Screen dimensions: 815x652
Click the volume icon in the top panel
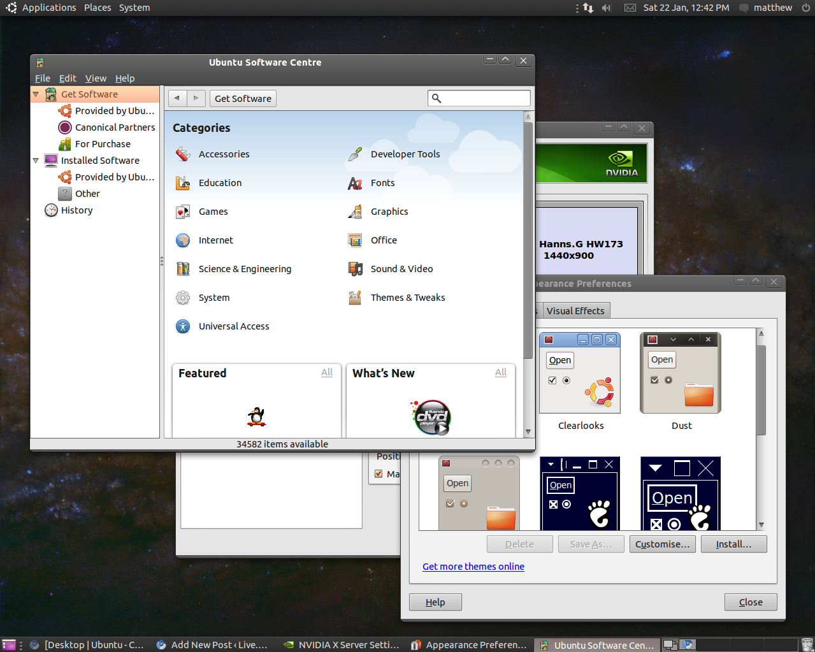(x=606, y=8)
